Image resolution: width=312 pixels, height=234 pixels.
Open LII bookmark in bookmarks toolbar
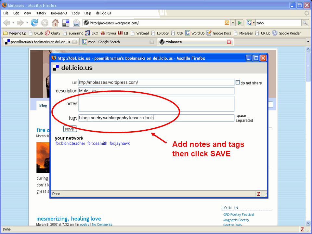coord(123,33)
